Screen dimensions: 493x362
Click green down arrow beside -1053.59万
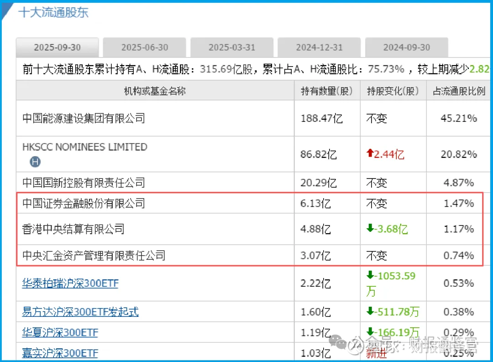click(x=370, y=275)
